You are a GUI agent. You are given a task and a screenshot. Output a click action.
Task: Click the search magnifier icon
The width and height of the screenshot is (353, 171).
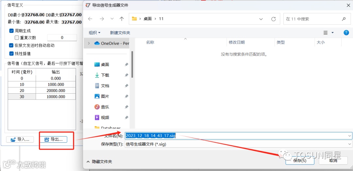click(x=344, y=19)
